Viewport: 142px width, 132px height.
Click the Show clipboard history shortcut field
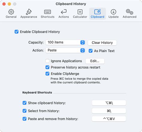109,103
